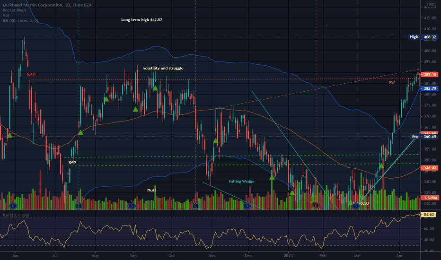441x260 pixels.
Task: Open the dividend marker near Sep label
Action: 132,206
